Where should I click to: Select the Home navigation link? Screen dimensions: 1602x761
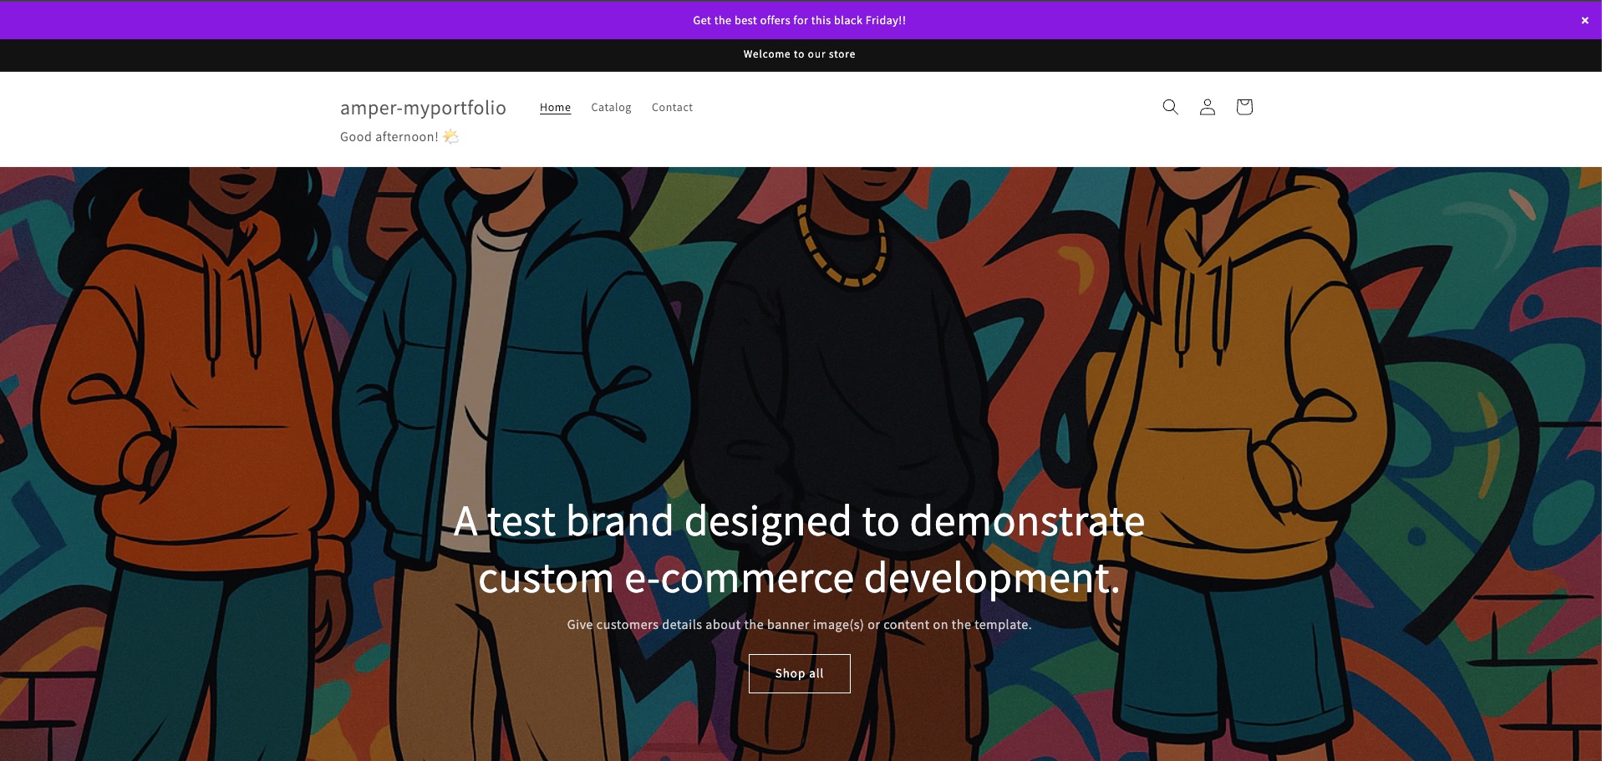pyautogui.click(x=555, y=108)
